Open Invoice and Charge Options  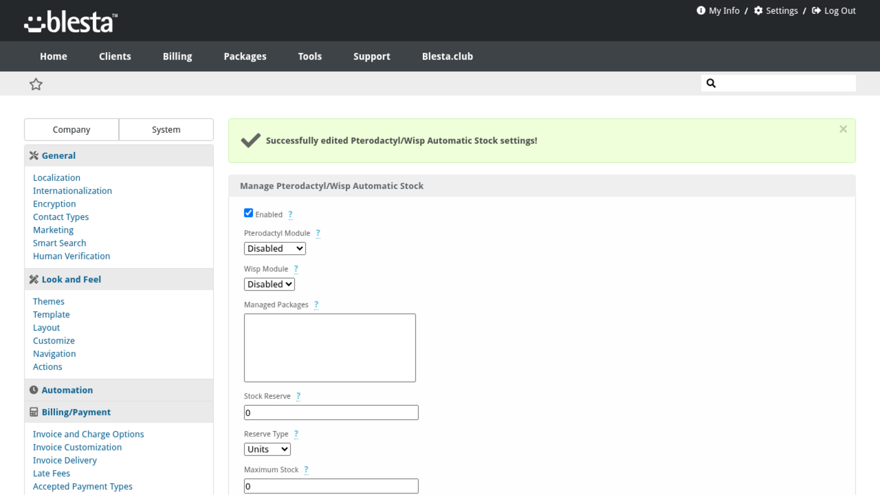pos(88,434)
